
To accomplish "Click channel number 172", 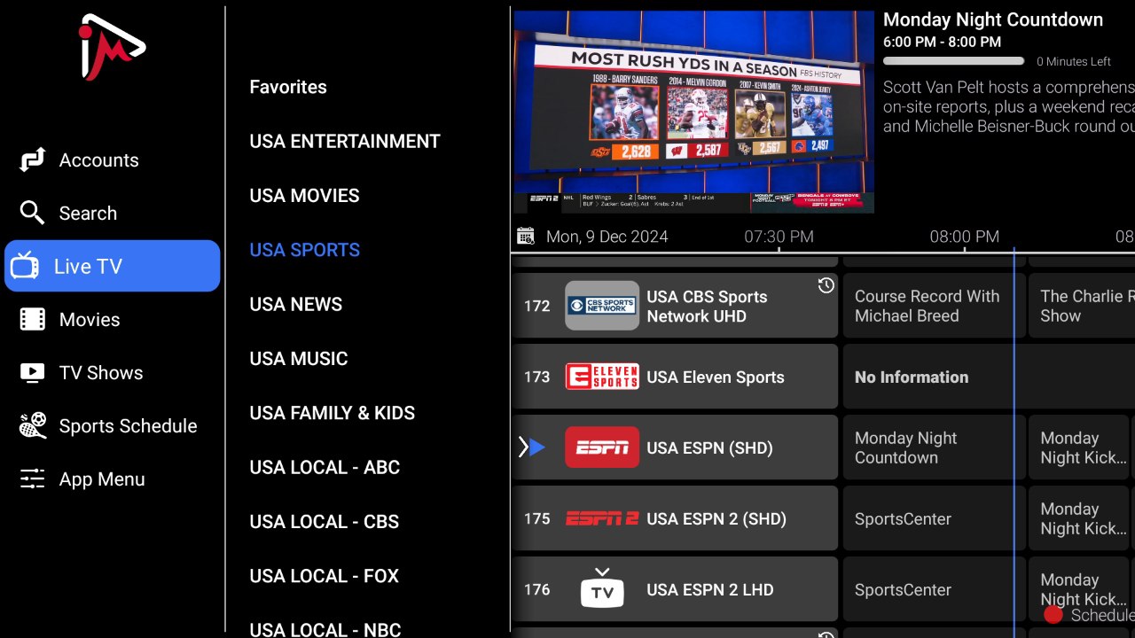I will [536, 306].
